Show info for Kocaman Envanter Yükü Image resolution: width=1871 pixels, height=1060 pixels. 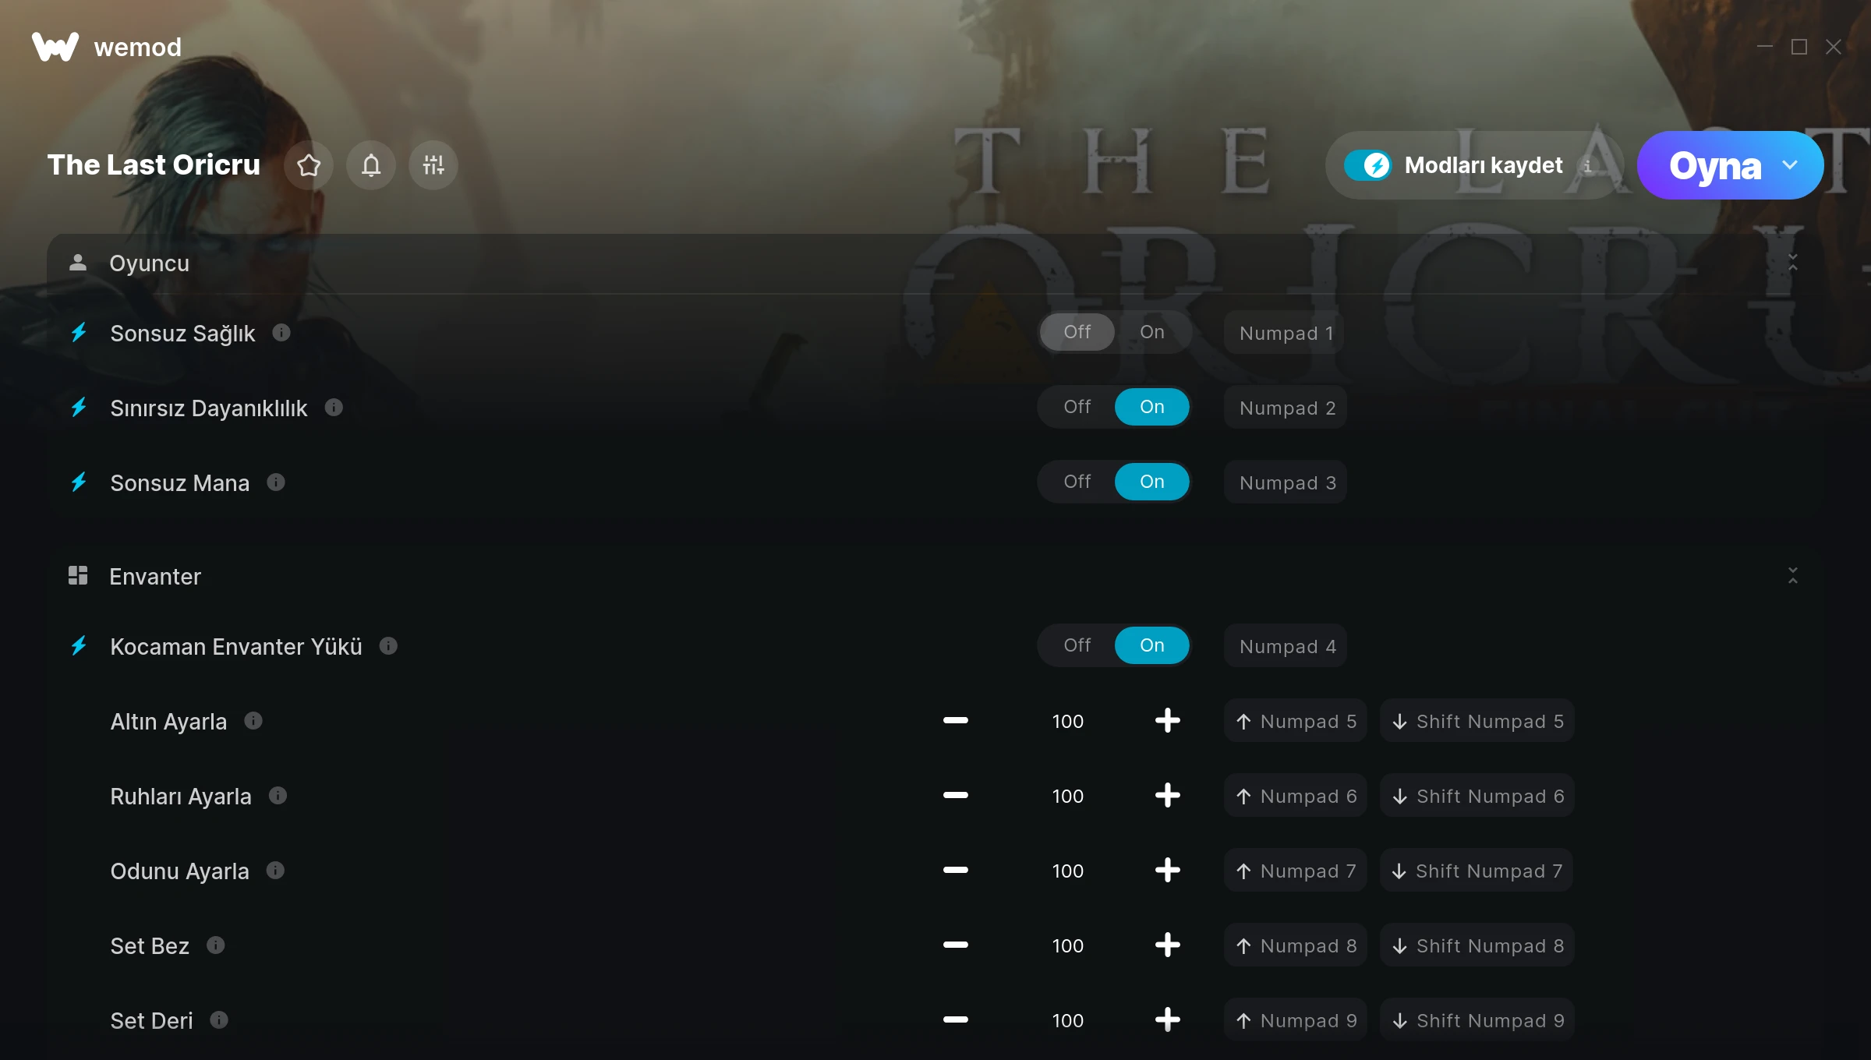point(388,646)
